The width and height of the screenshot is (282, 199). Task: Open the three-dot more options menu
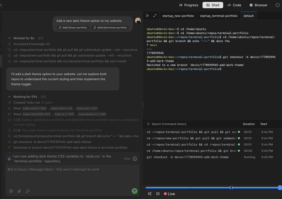277,5
